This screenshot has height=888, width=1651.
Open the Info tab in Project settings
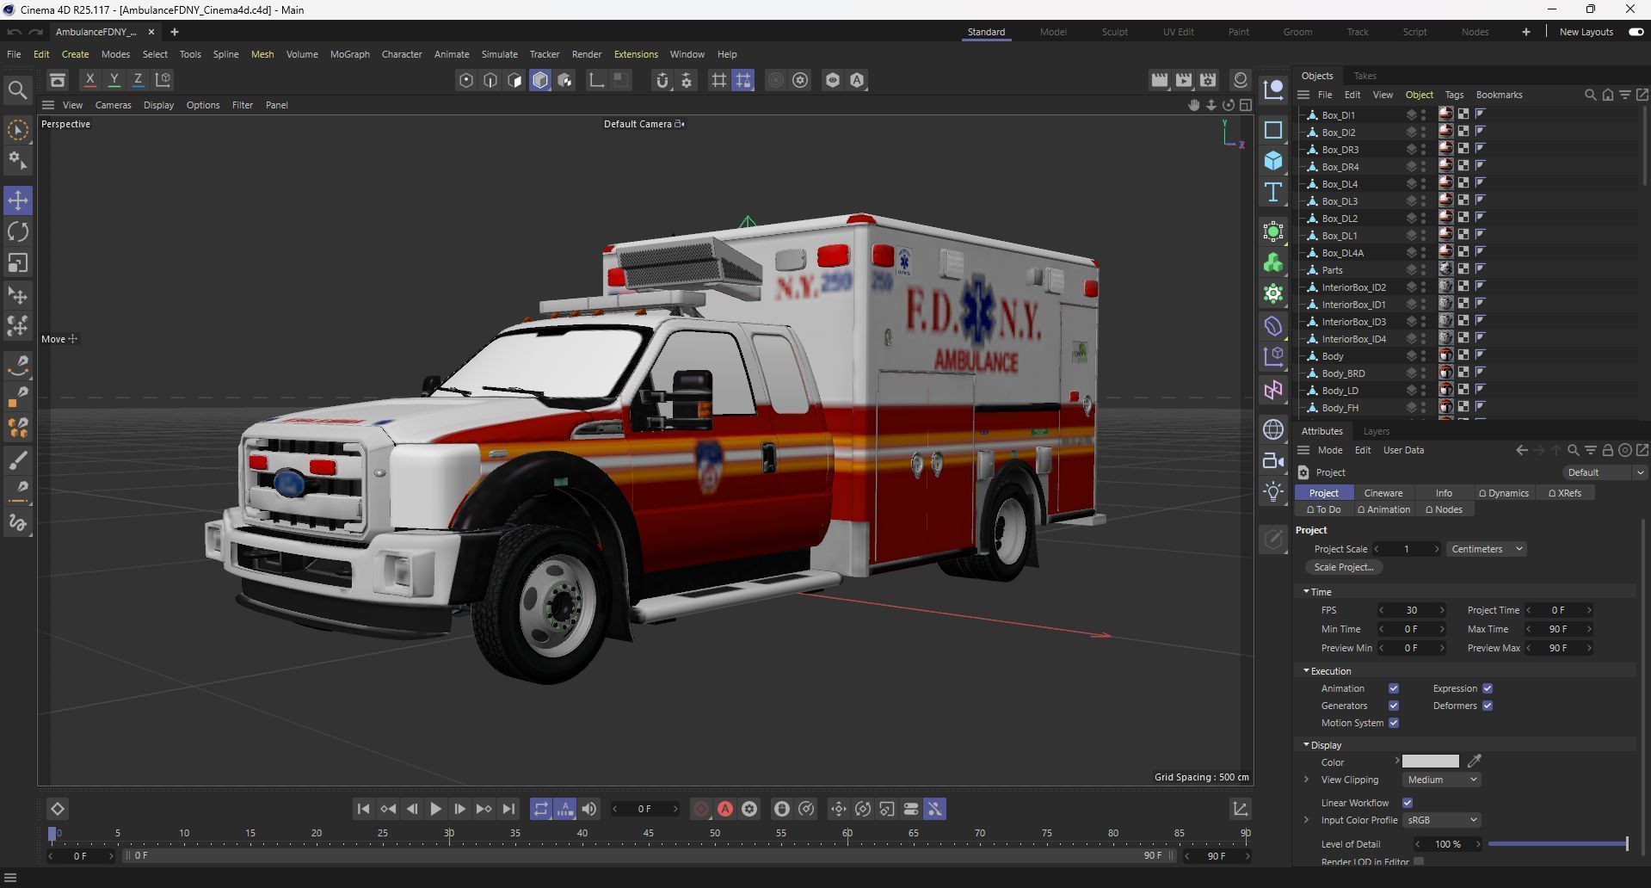click(x=1444, y=493)
